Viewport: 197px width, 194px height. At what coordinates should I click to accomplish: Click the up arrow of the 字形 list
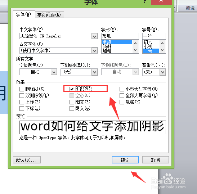(135, 43)
